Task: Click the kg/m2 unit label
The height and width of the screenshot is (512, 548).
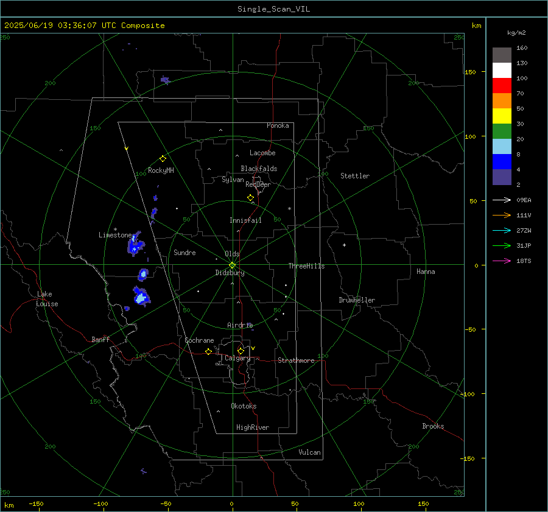Action: [x=516, y=33]
